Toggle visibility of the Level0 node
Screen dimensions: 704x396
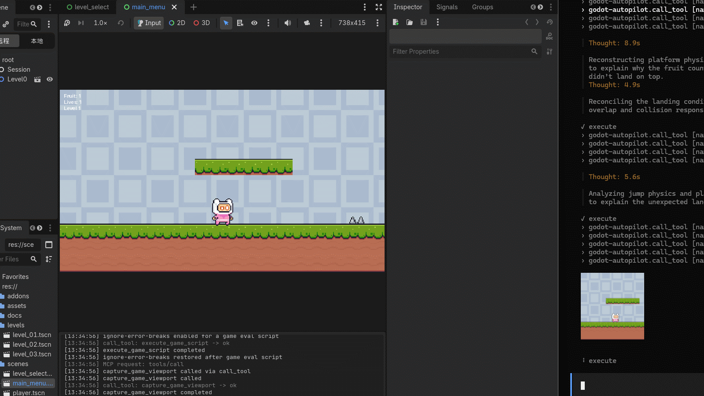pos(50,79)
